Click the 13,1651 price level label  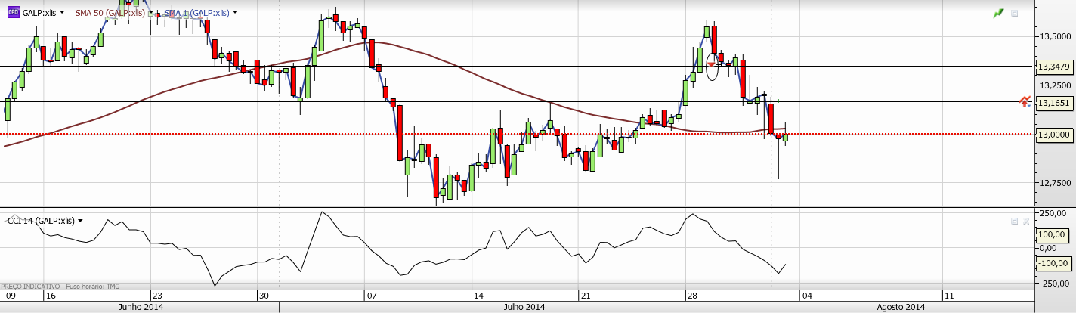point(1054,102)
